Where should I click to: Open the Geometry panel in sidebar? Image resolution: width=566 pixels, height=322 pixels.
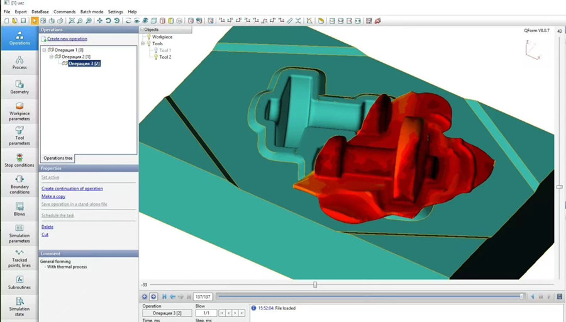coord(19,86)
